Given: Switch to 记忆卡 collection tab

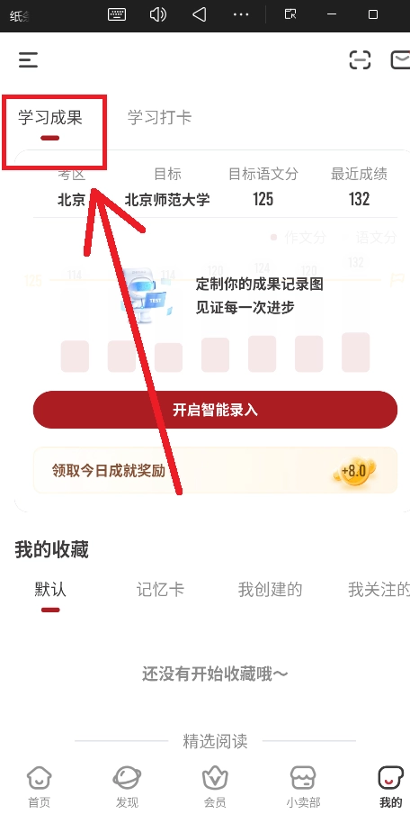Looking at the screenshot, I should click(160, 590).
